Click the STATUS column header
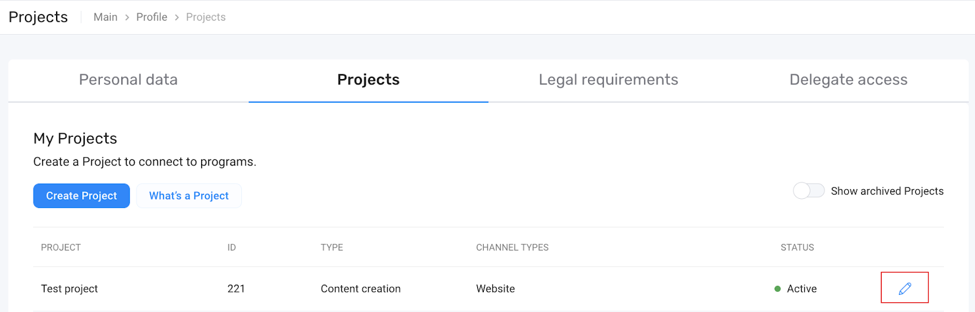Viewport: 975px width, 312px height. pyautogui.click(x=797, y=248)
